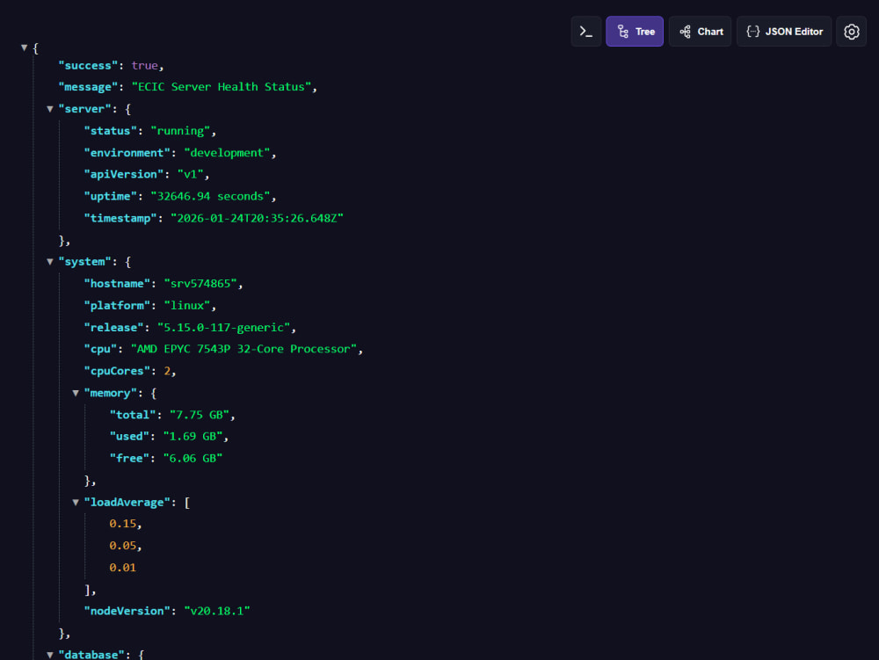The height and width of the screenshot is (660, 879).
Task: Select "32646.94 seconds" uptime value
Action: (210, 196)
